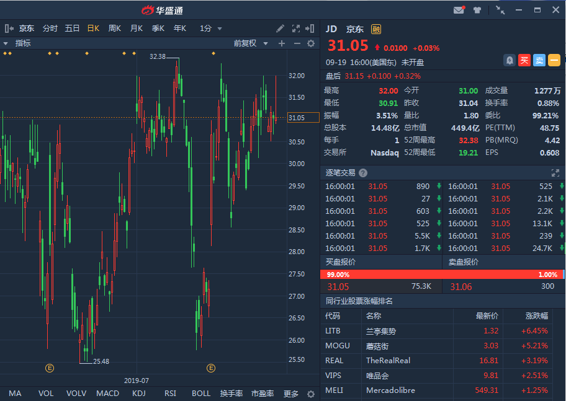
Task: Select the 季K quarterly candlestick tab
Action: click(x=158, y=29)
